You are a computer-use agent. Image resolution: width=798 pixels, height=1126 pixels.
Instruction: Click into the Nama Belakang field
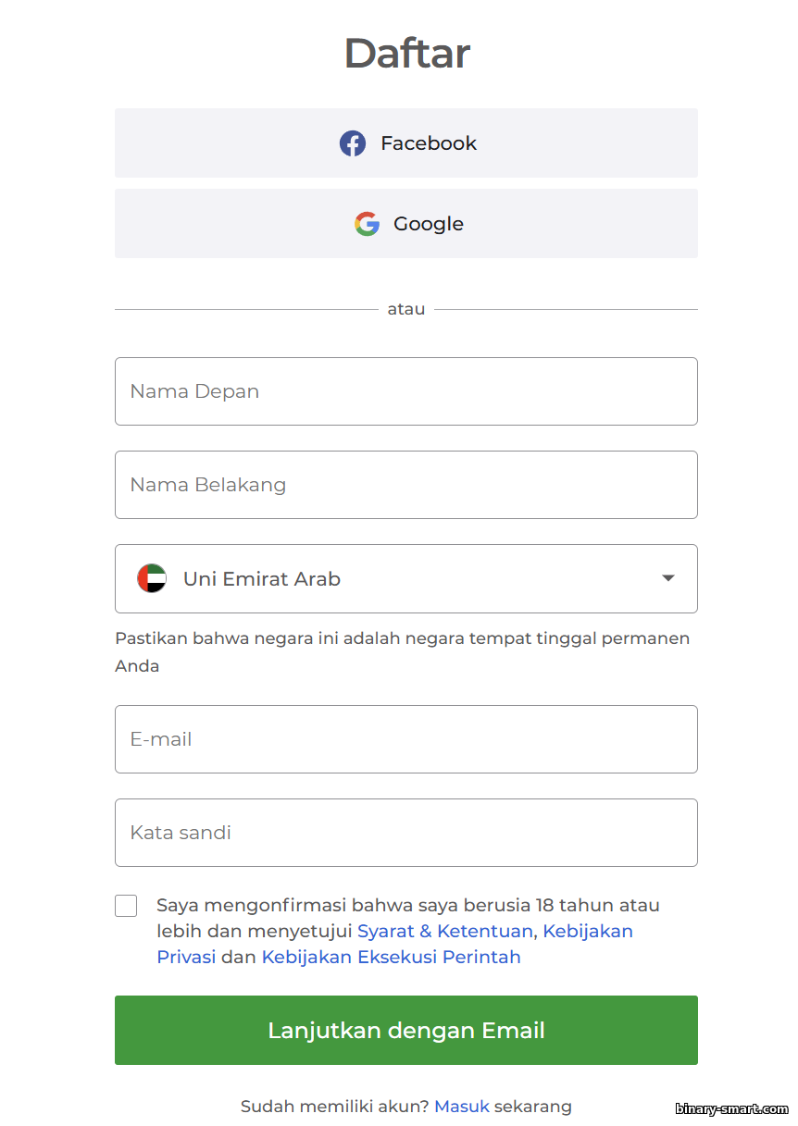(405, 485)
